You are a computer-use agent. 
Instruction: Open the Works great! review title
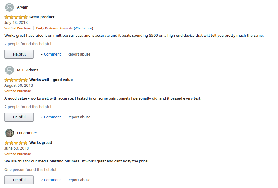(41, 142)
